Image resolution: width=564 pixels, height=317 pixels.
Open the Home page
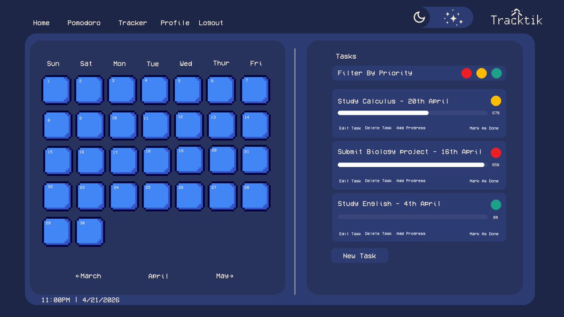pos(41,23)
